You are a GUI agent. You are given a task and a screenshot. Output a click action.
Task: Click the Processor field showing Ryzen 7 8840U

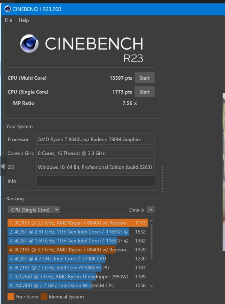[x=95, y=139]
